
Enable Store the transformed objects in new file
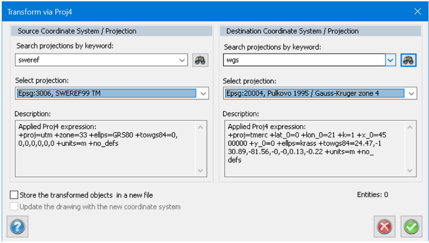[15, 195]
